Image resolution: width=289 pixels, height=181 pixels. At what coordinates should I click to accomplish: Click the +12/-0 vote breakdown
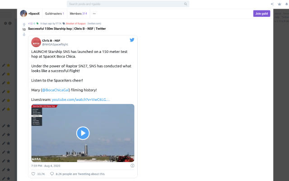point(32,24)
